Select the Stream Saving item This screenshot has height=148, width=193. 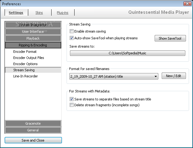(x=33, y=70)
